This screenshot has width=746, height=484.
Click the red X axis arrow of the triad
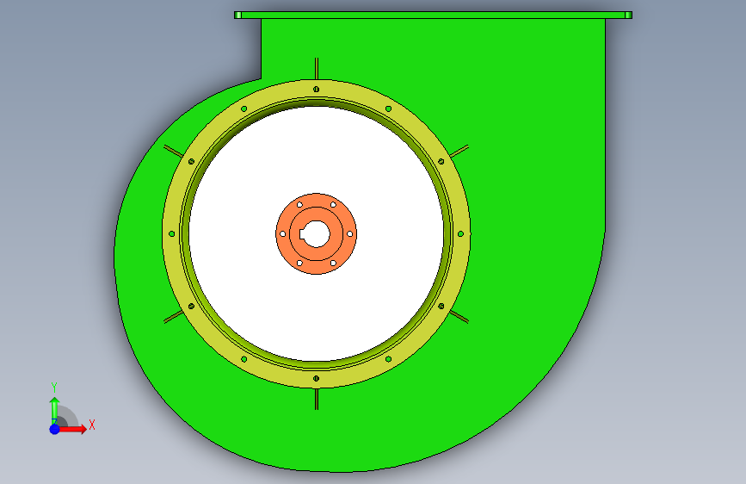(x=72, y=429)
